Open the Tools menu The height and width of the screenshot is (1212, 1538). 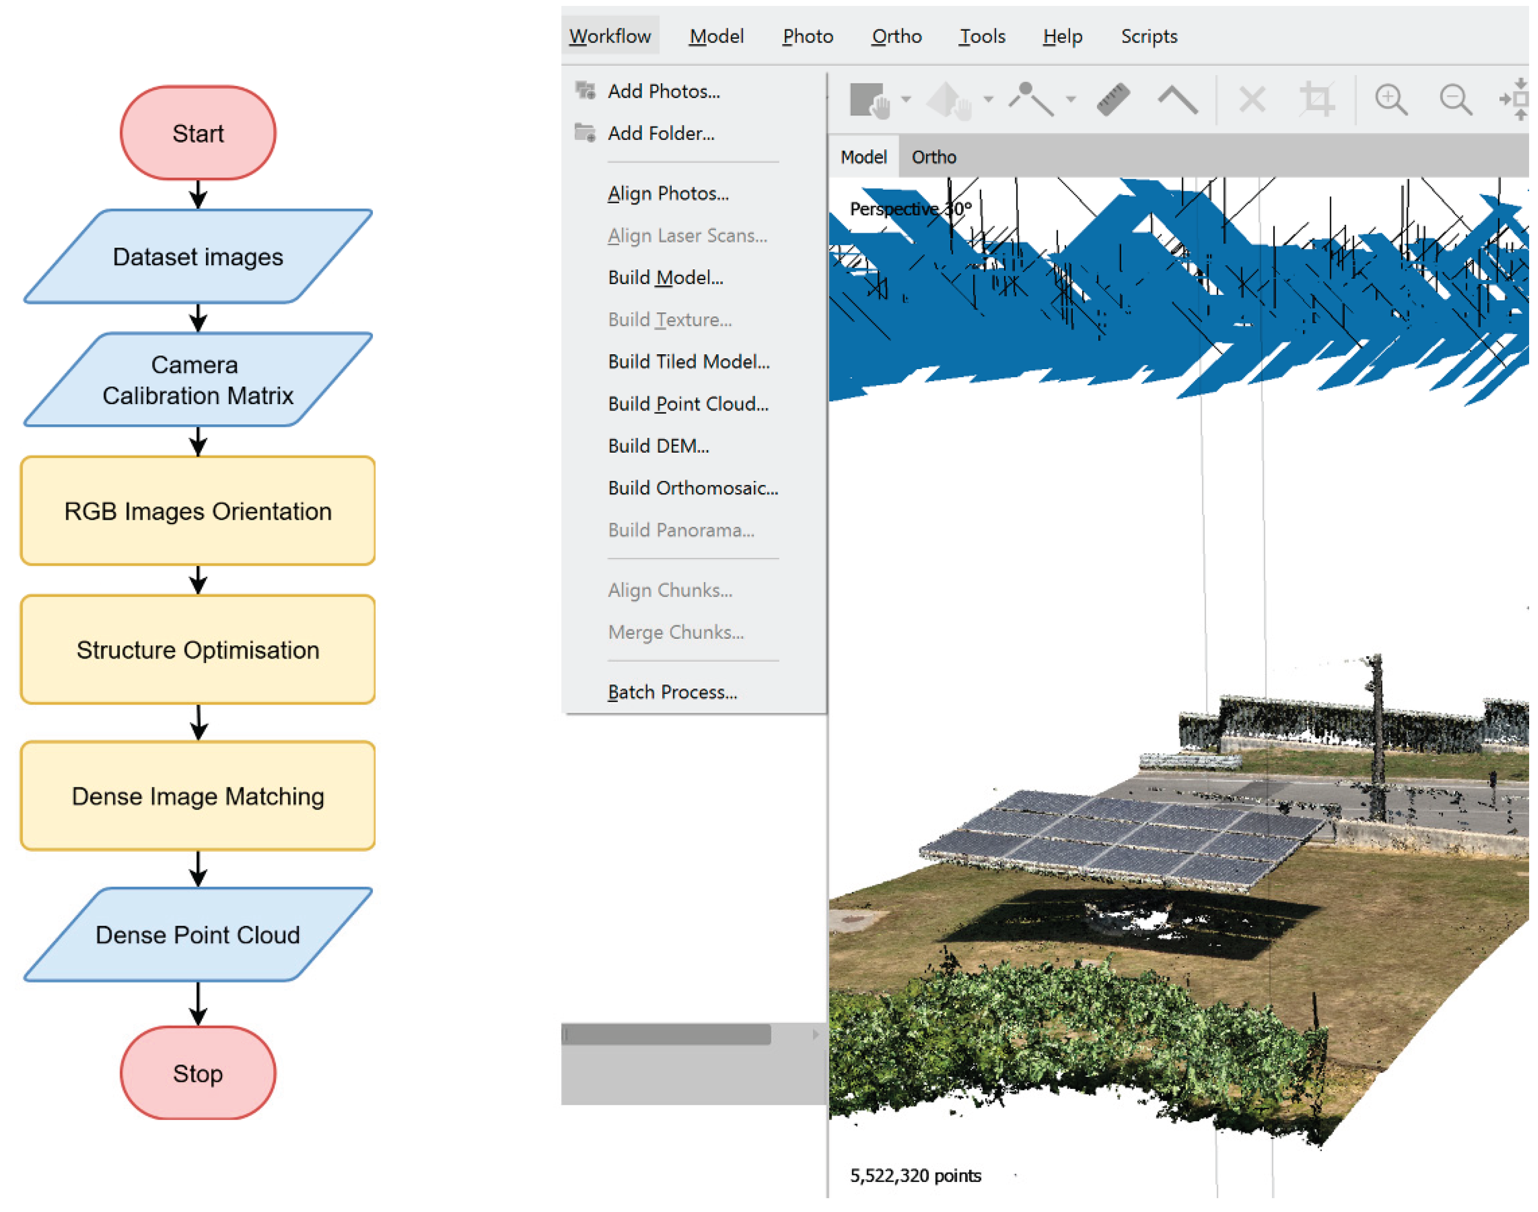(982, 36)
